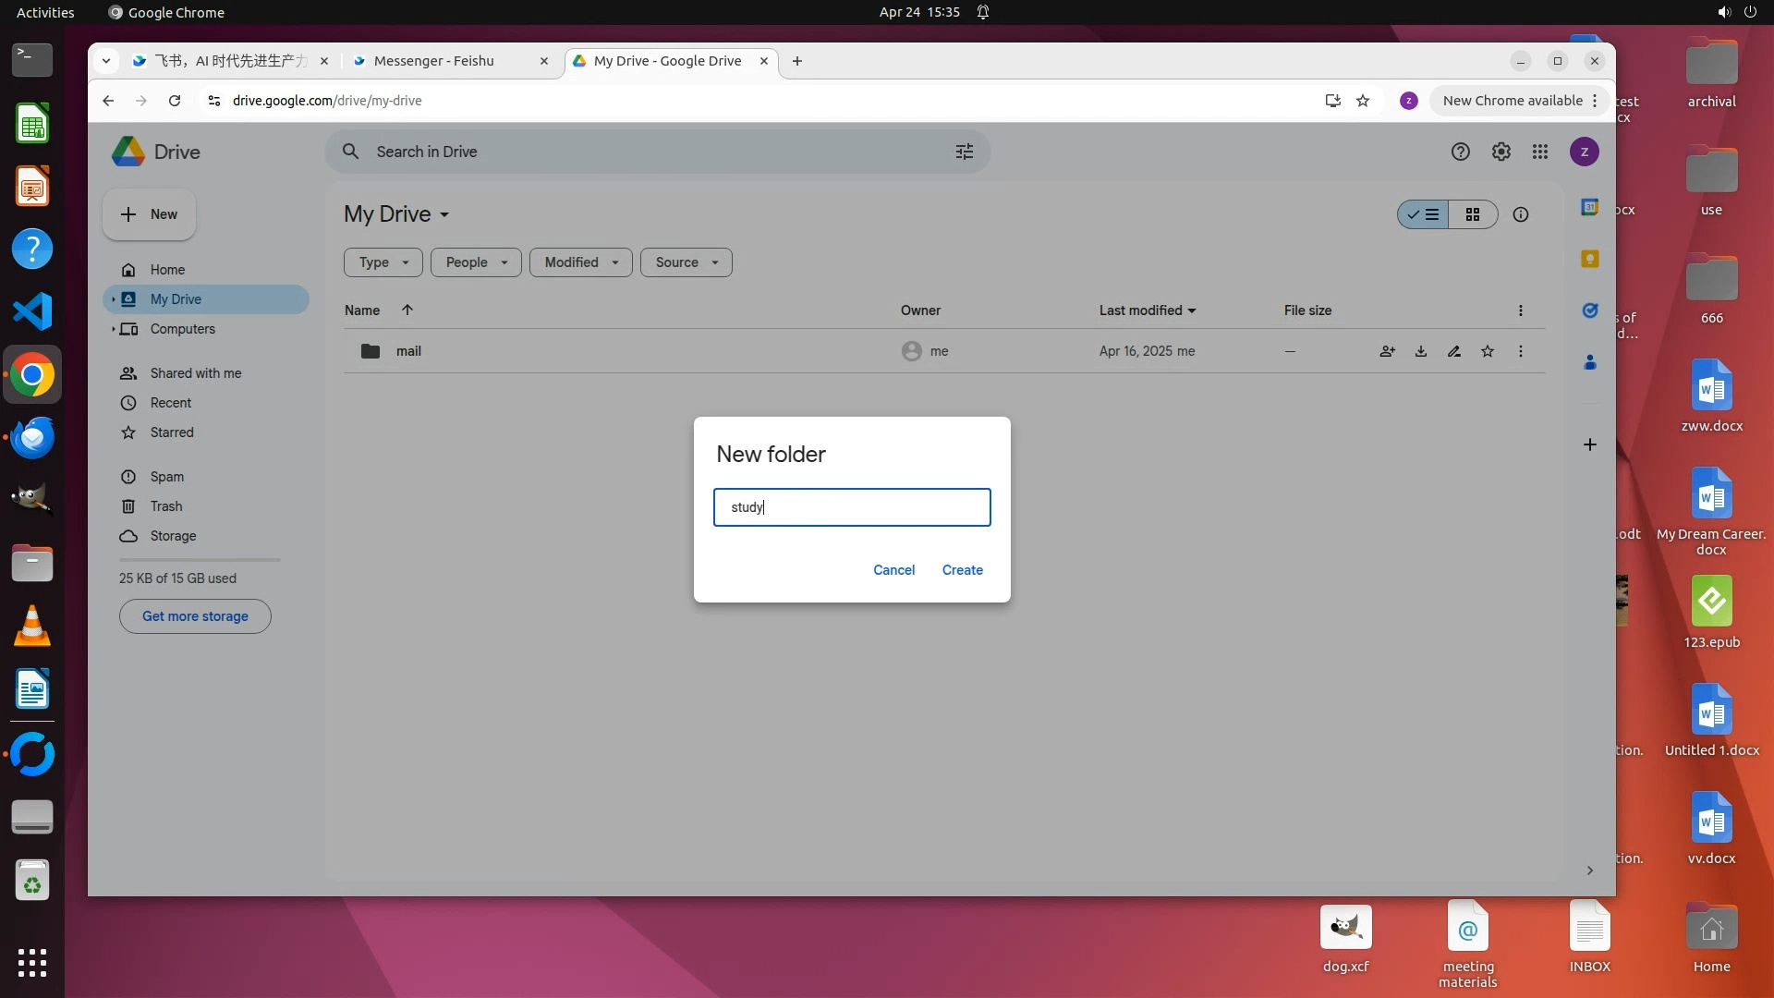Open the Modified filter dropdown

580,262
